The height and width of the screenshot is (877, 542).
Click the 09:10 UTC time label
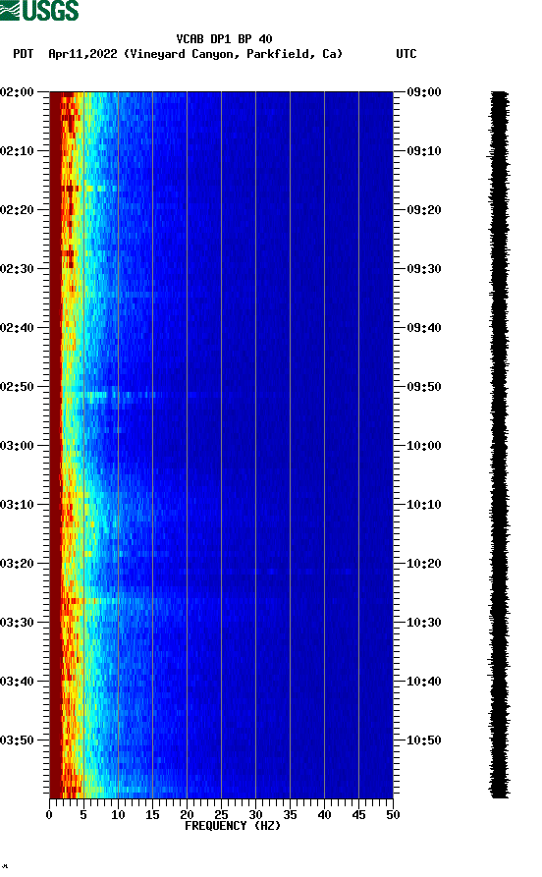pos(424,151)
